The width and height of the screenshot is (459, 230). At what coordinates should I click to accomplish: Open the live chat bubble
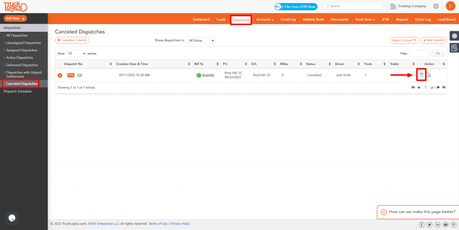coord(12,218)
